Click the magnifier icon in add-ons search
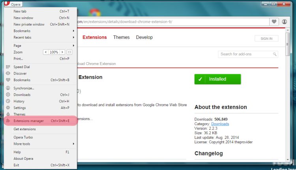 pyautogui.click(x=275, y=54)
